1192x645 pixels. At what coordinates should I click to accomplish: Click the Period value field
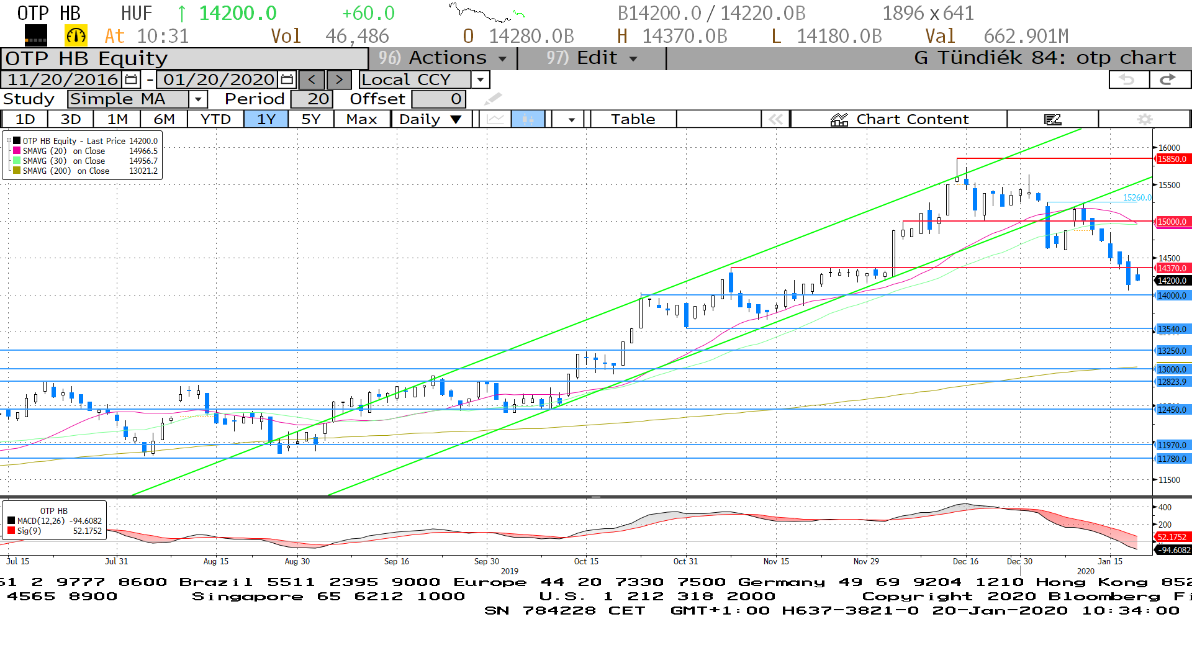(x=312, y=99)
